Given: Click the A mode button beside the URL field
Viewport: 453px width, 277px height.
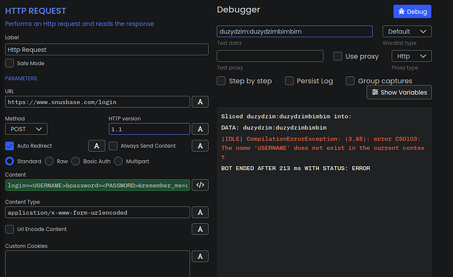Looking at the screenshot, I should point(200,102).
